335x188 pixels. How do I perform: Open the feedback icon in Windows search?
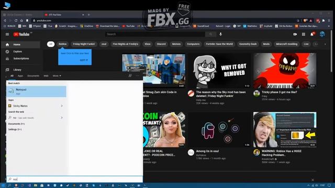click(130, 75)
